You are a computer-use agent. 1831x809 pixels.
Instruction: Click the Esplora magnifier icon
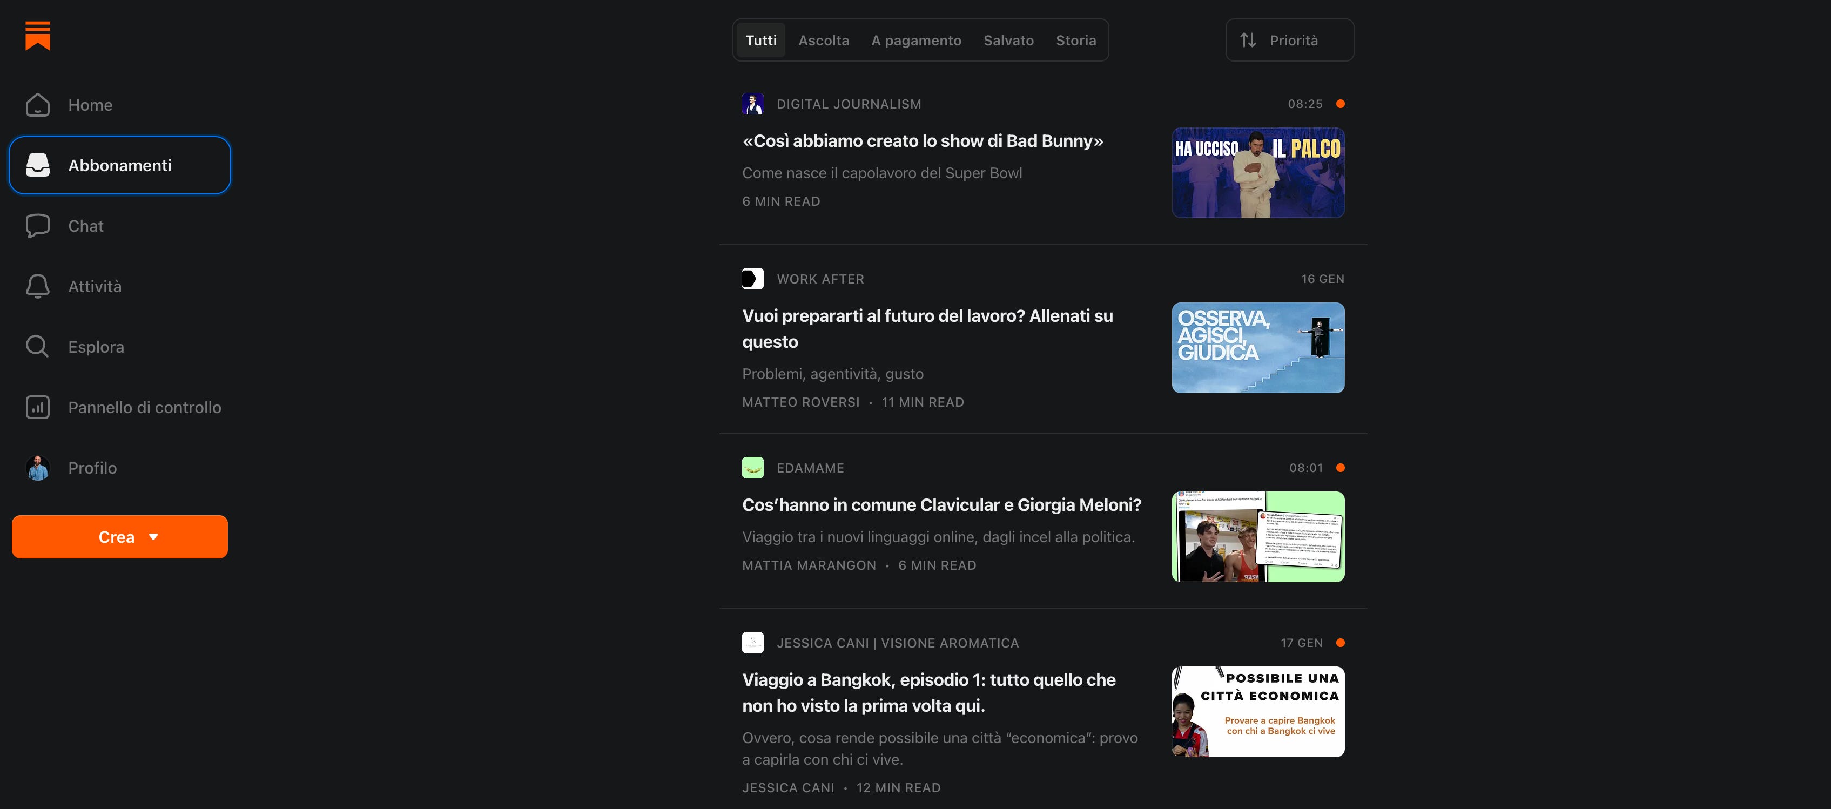click(x=38, y=346)
